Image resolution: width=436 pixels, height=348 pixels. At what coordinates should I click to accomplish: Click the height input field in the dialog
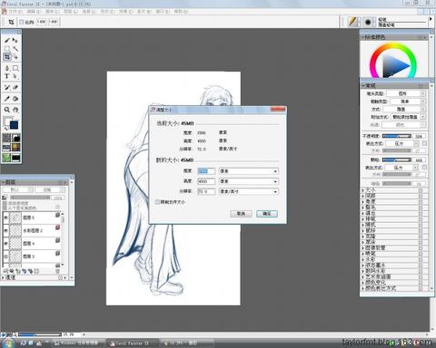(x=206, y=181)
